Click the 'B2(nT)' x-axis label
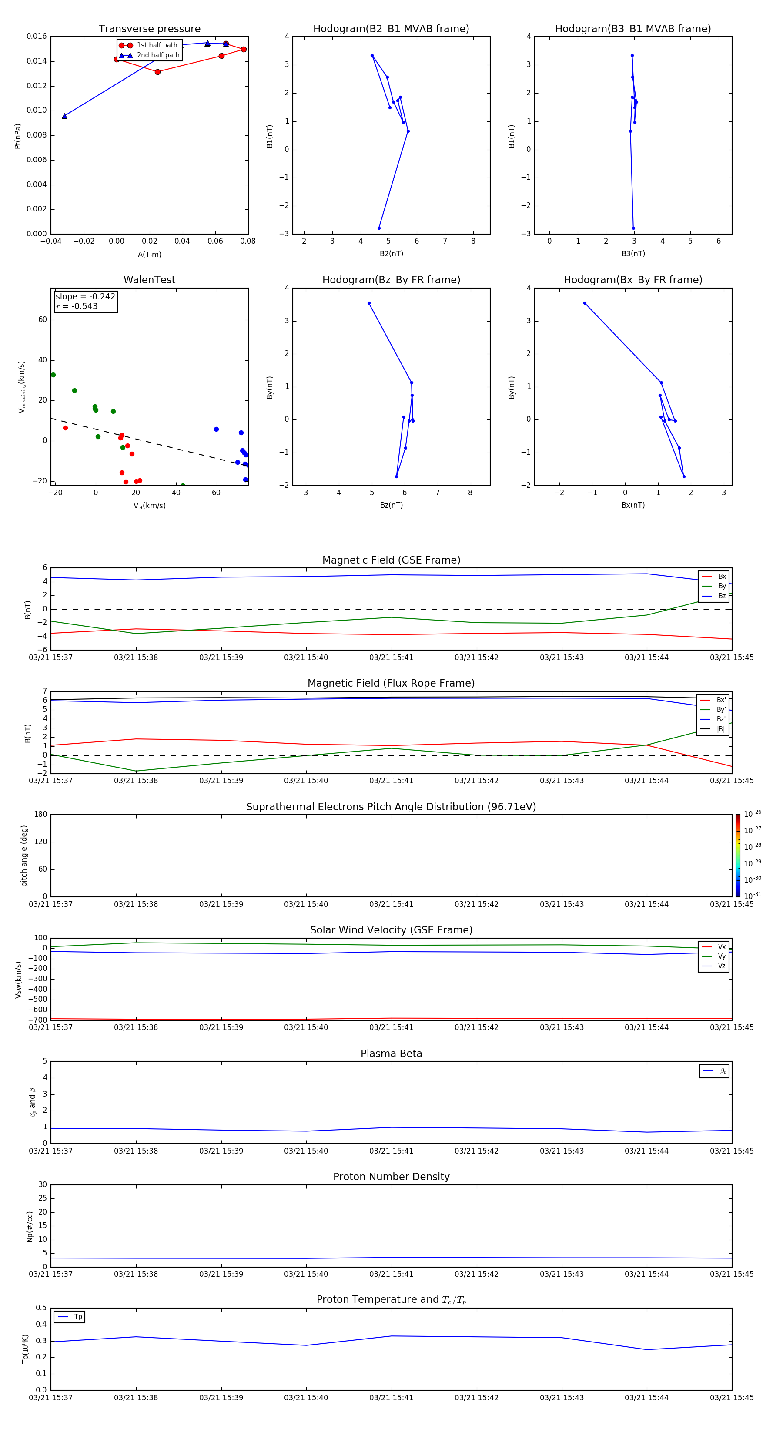 click(391, 254)
